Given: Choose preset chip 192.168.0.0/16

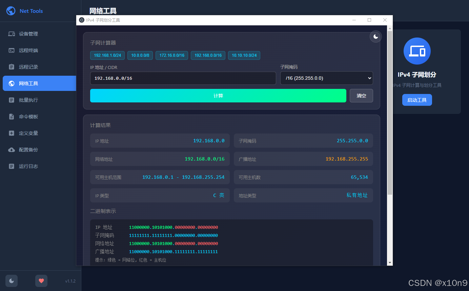Looking at the screenshot, I should (x=208, y=55).
